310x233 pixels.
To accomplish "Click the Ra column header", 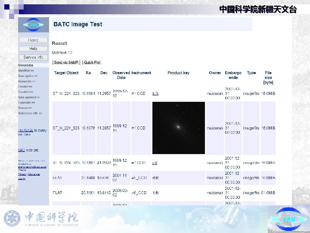I will 88,73.
